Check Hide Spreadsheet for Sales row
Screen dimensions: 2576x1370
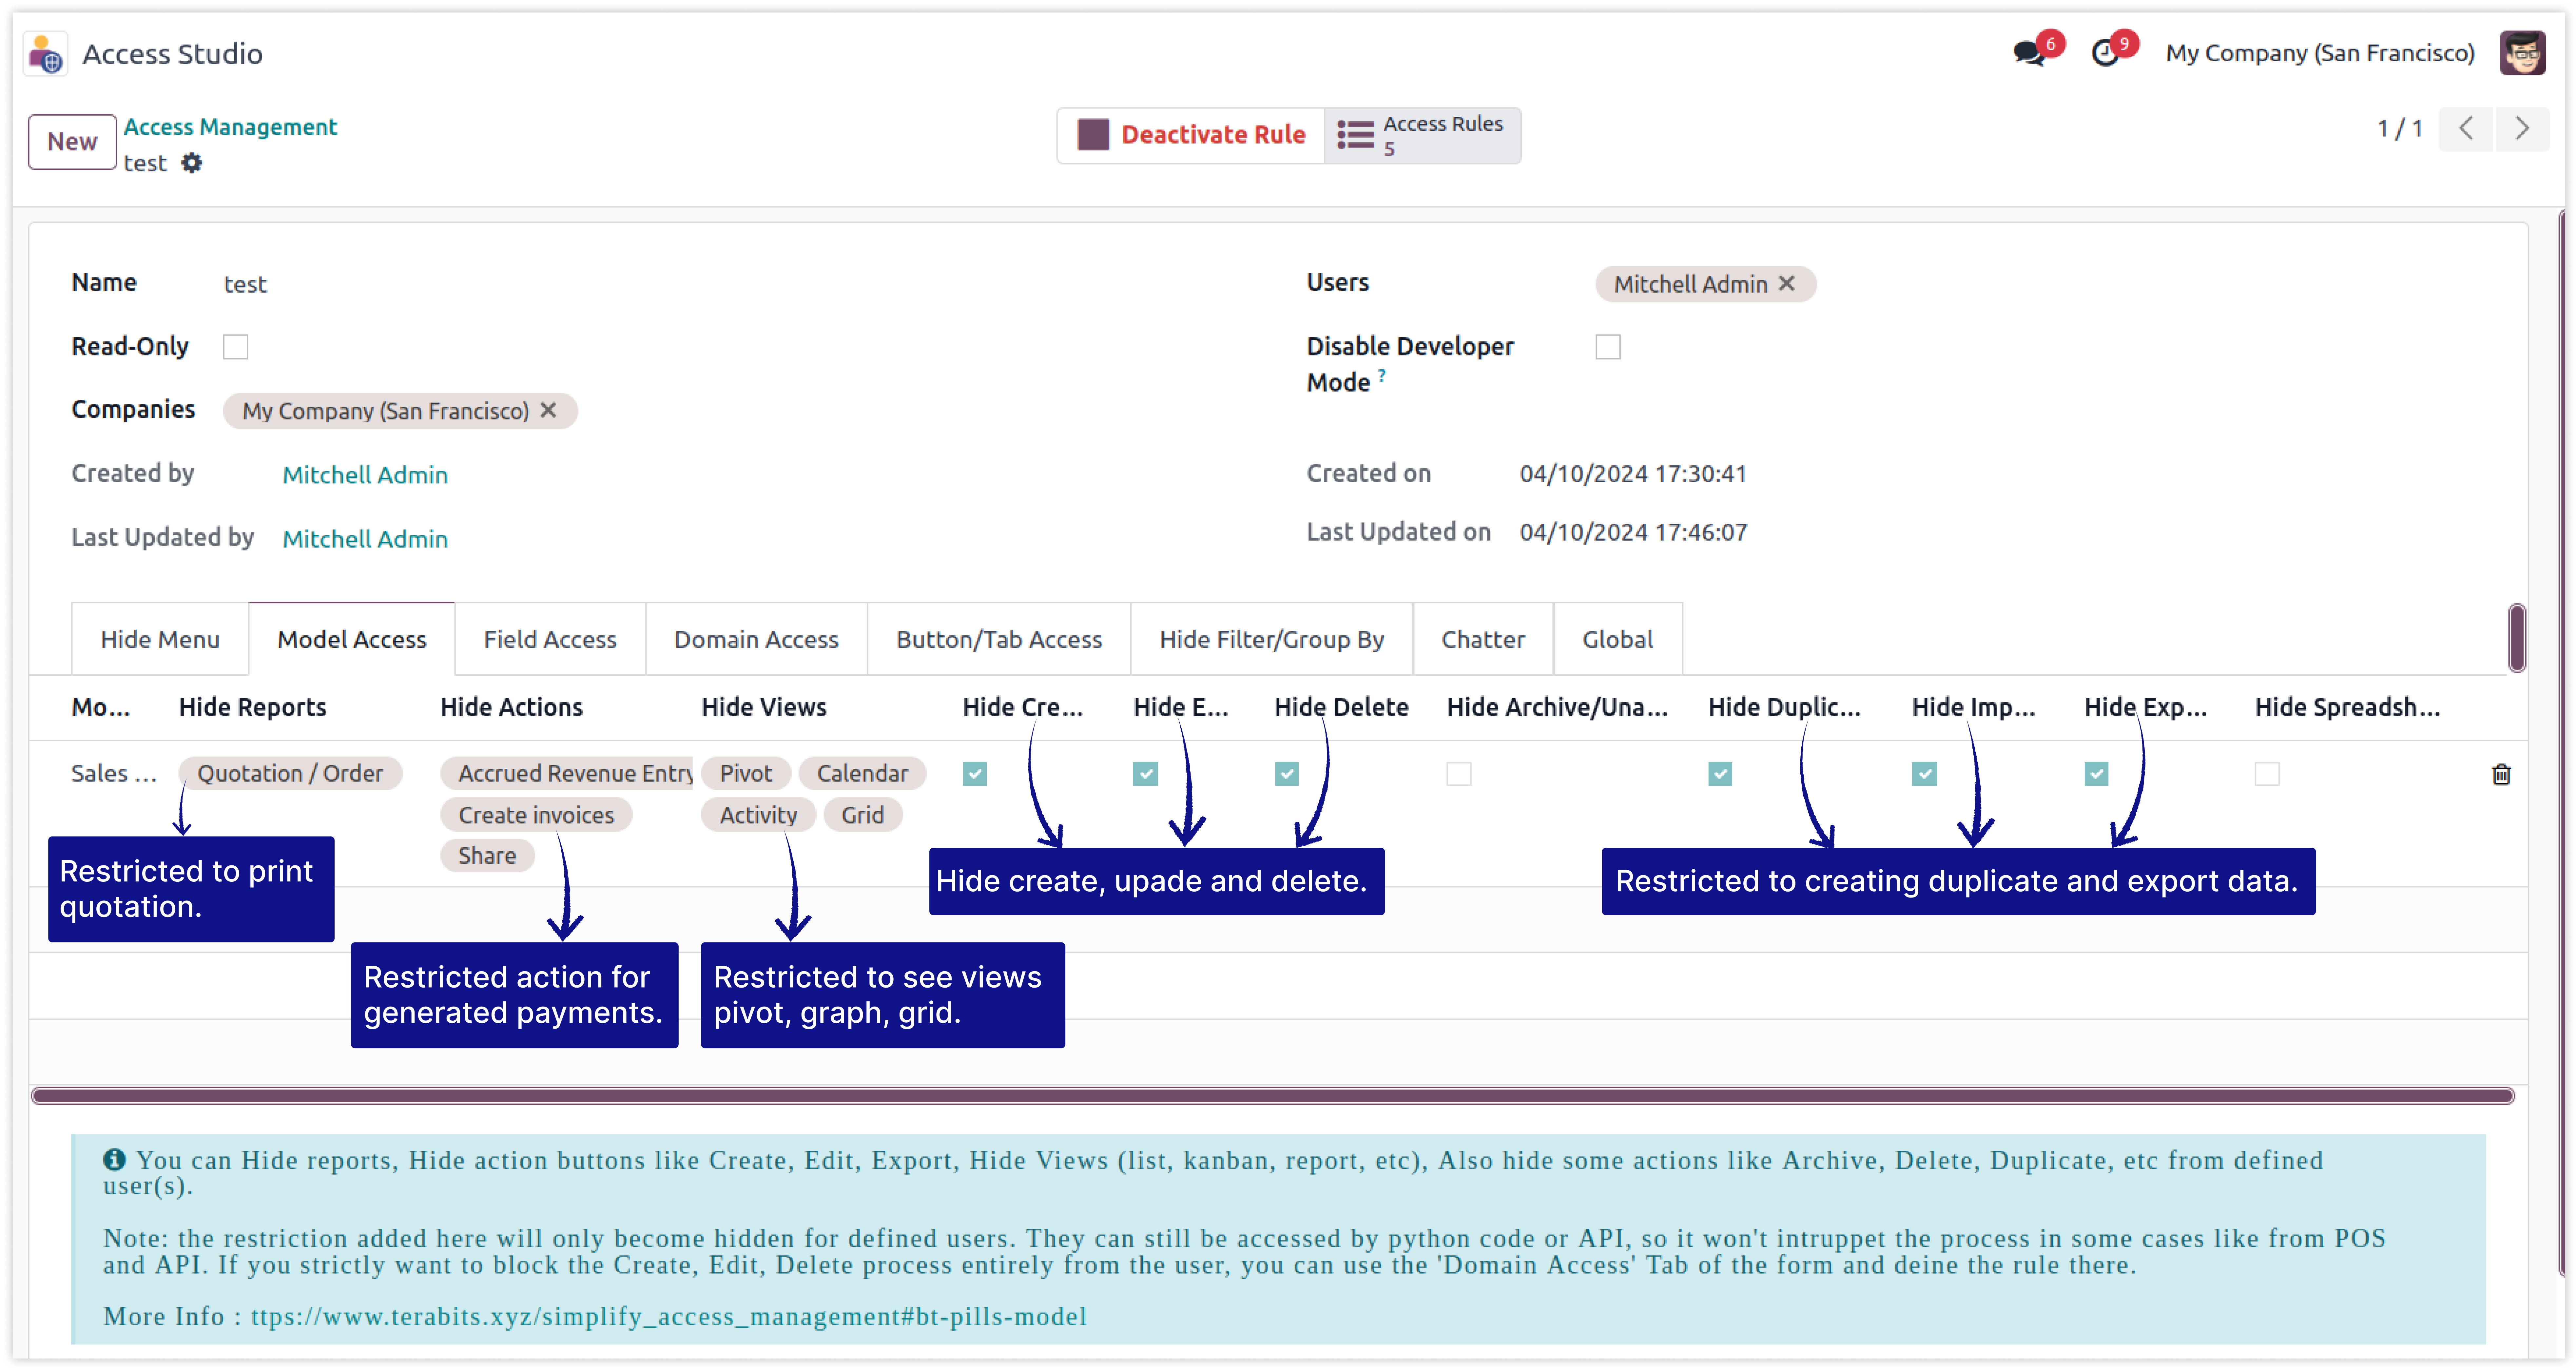tap(2267, 774)
